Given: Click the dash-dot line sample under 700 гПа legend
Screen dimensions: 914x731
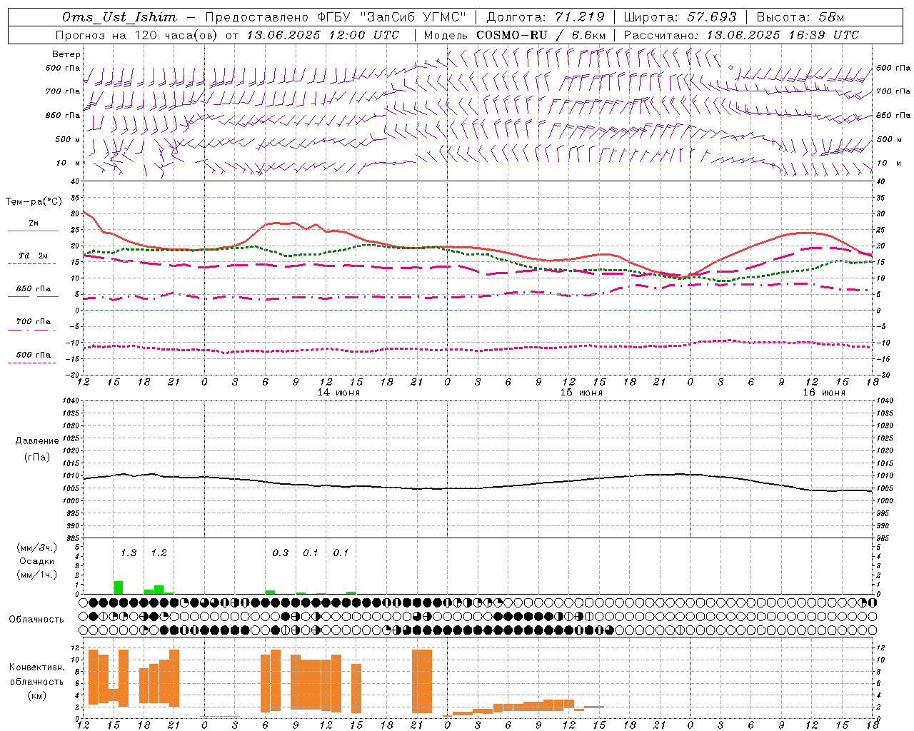Looking at the screenshot, I should (x=32, y=330).
